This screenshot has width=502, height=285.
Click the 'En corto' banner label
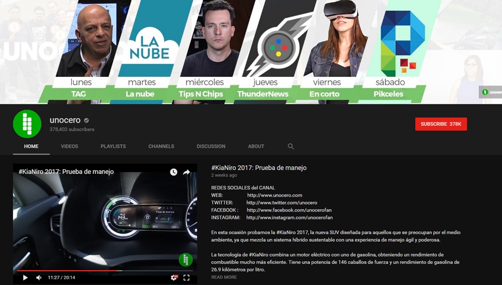324,94
